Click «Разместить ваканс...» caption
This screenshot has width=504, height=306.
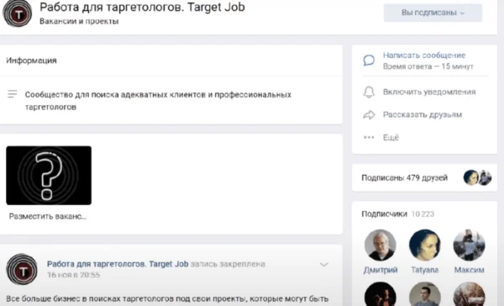click(48, 217)
